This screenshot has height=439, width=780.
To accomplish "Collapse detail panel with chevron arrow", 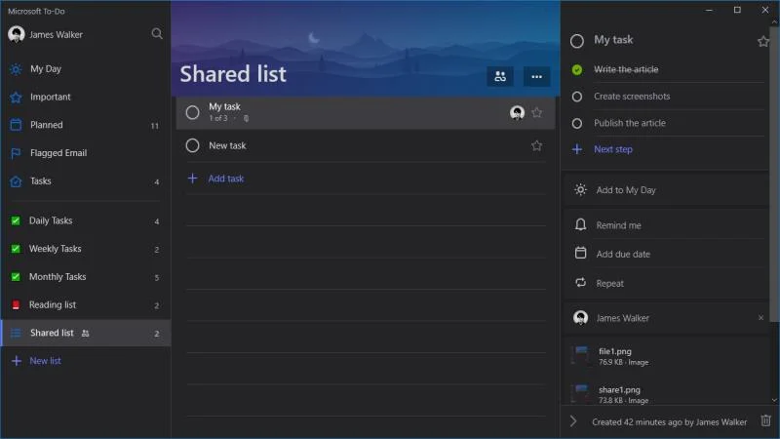I will (573, 421).
